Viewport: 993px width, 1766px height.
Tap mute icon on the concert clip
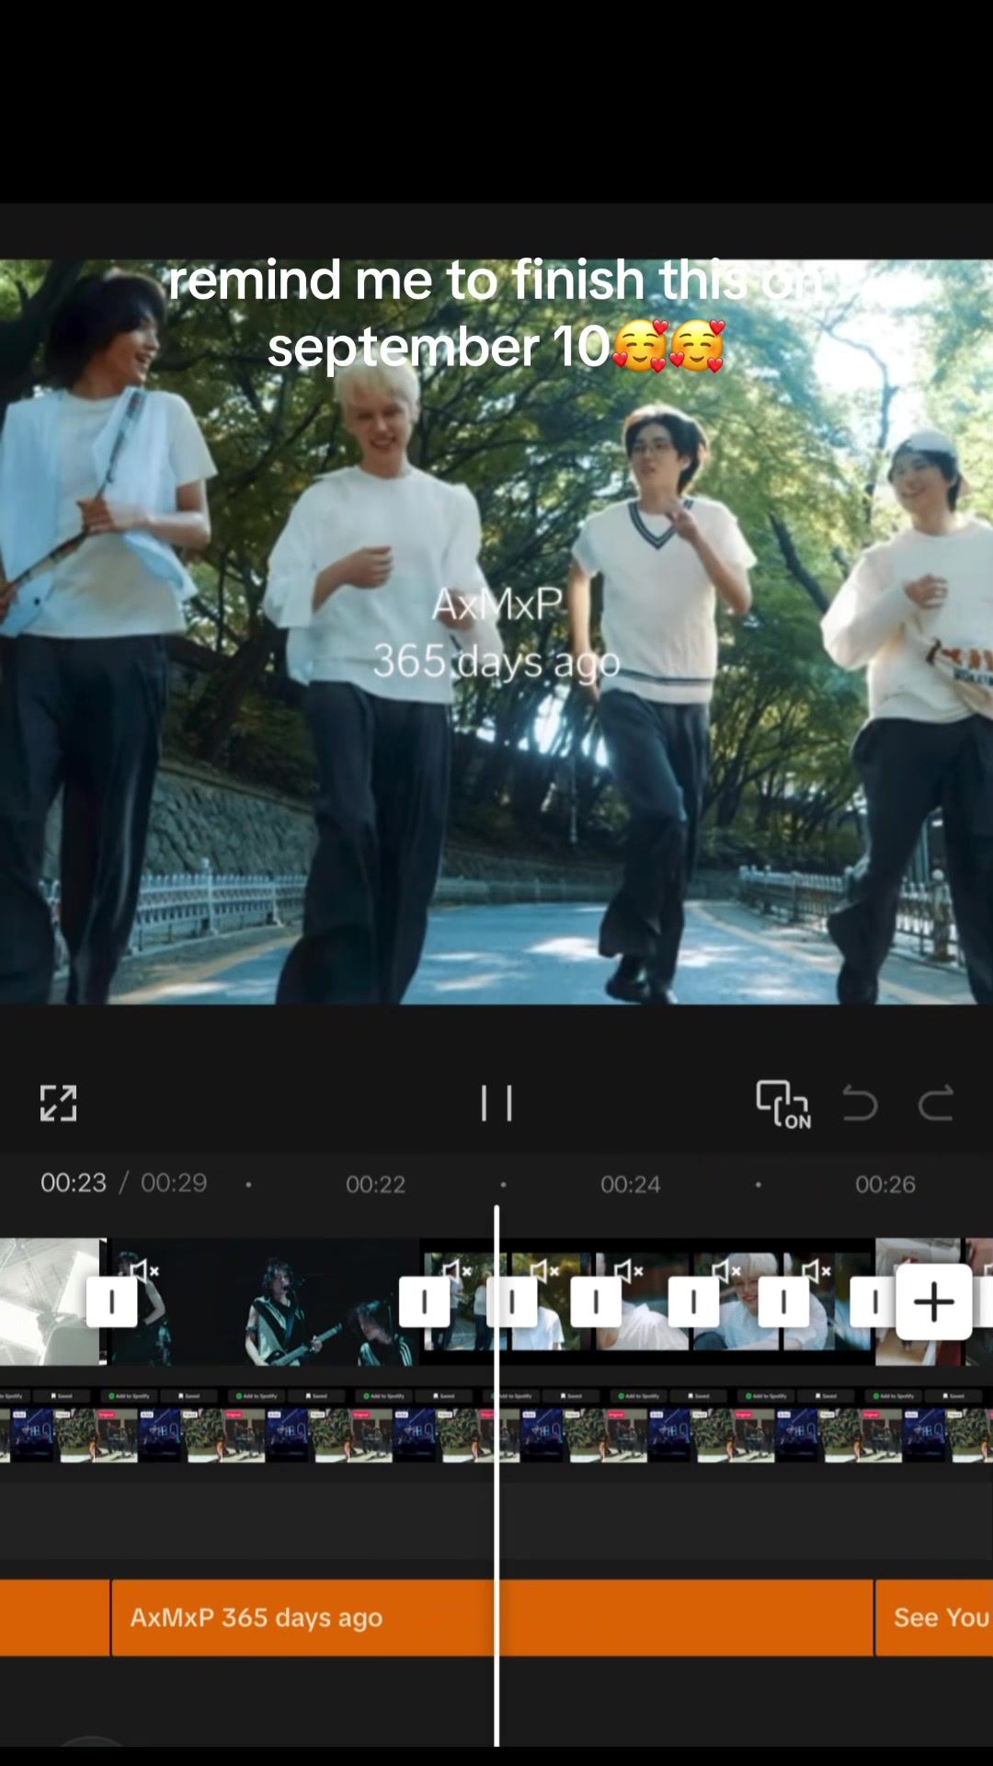click(x=143, y=1270)
